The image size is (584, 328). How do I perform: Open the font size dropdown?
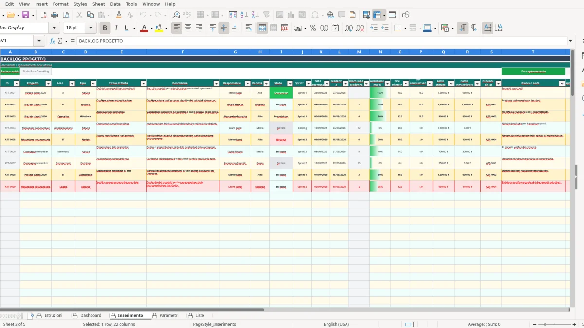point(91,28)
